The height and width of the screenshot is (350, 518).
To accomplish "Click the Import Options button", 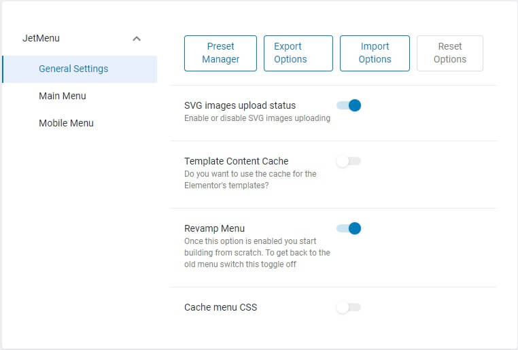I will pos(375,53).
